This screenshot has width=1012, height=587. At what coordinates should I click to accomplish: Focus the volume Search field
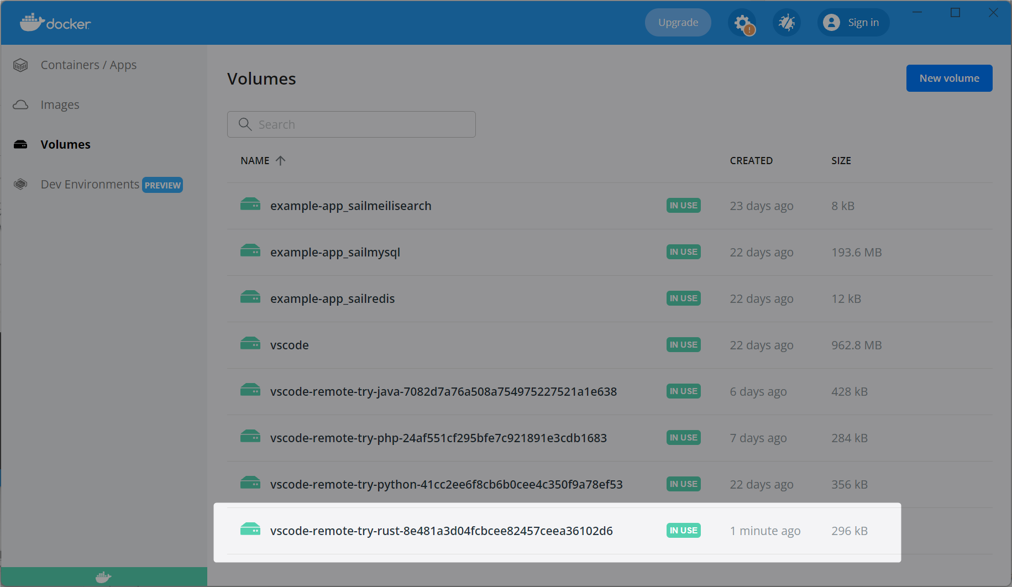pyautogui.click(x=352, y=124)
